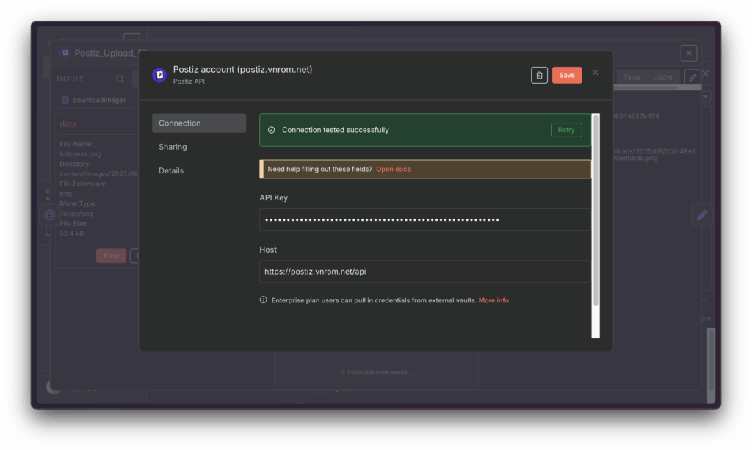Click the success check icon
This screenshot has width=752, height=450.
[x=272, y=130]
